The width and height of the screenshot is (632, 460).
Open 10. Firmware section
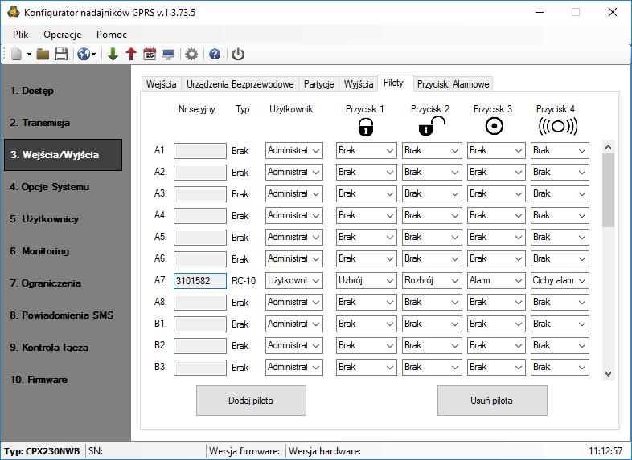pos(39,380)
